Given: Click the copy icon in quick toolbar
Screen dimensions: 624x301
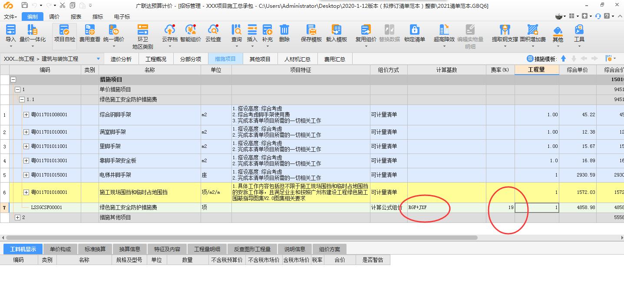Looking at the screenshot, I should click(72, 5).
